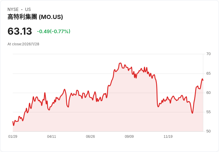Viewport: 219px width, 152px height.
Task: Click the 06/26 date axis label
Action: (x=90, y=137)
